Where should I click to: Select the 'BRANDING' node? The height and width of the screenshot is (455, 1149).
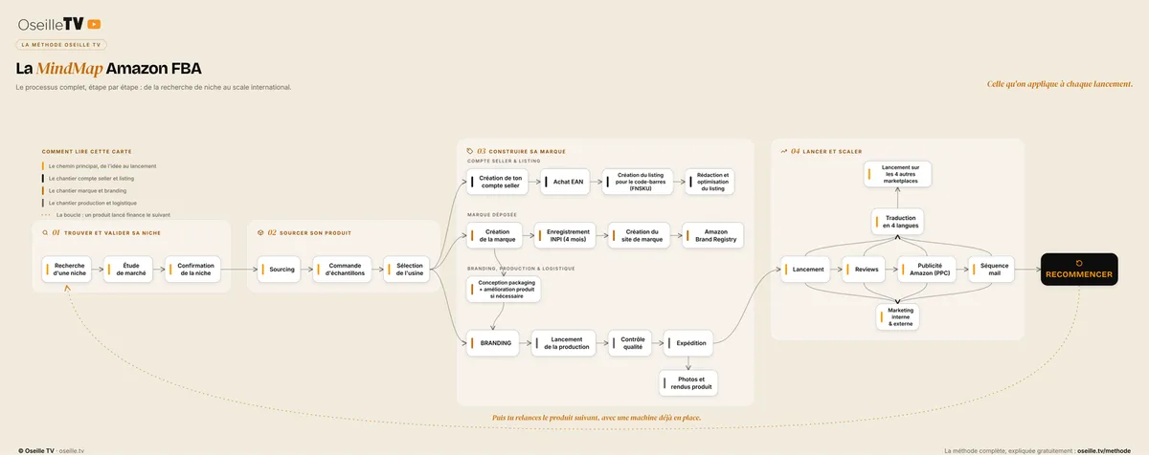493,342
